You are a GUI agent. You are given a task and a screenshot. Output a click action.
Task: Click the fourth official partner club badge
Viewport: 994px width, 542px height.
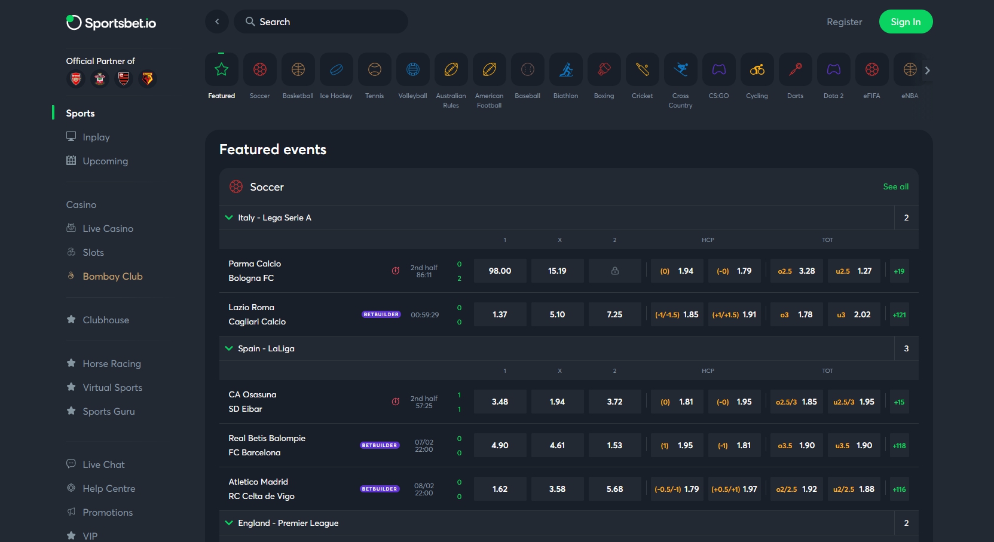[x=148, y=78]
